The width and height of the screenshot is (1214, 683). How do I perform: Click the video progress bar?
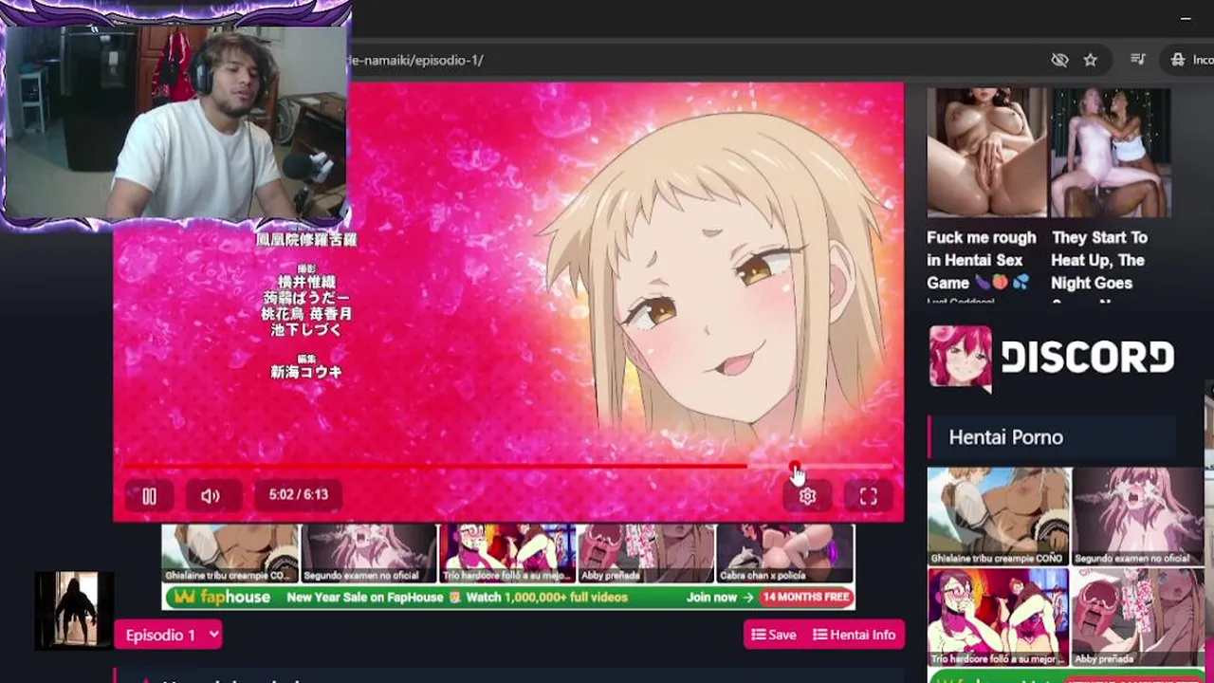(508, 466)
